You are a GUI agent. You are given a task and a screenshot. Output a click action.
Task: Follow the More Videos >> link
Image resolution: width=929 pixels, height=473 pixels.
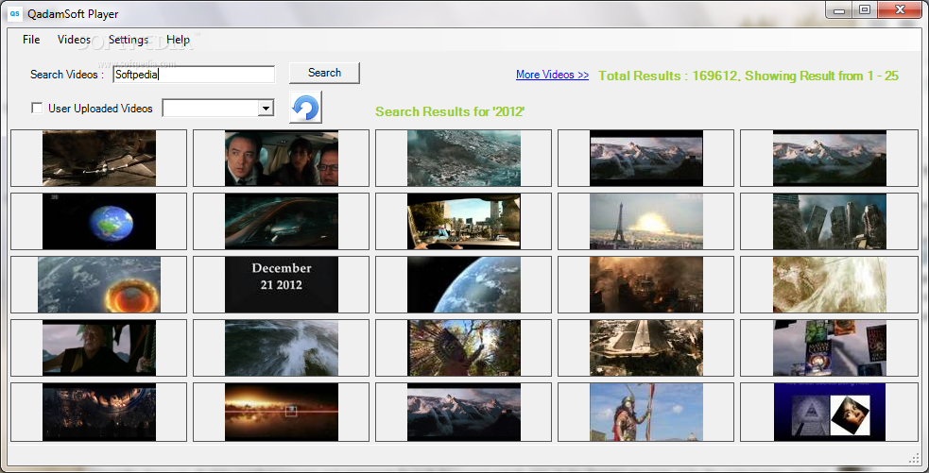tap(552, 75)
